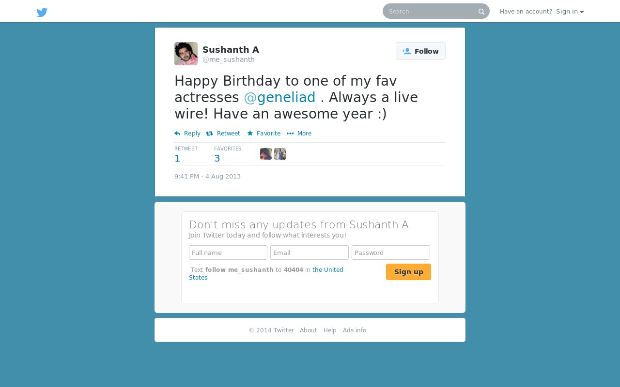
Task: Click the search magnifier icon
Action: [x=481, y=12]
